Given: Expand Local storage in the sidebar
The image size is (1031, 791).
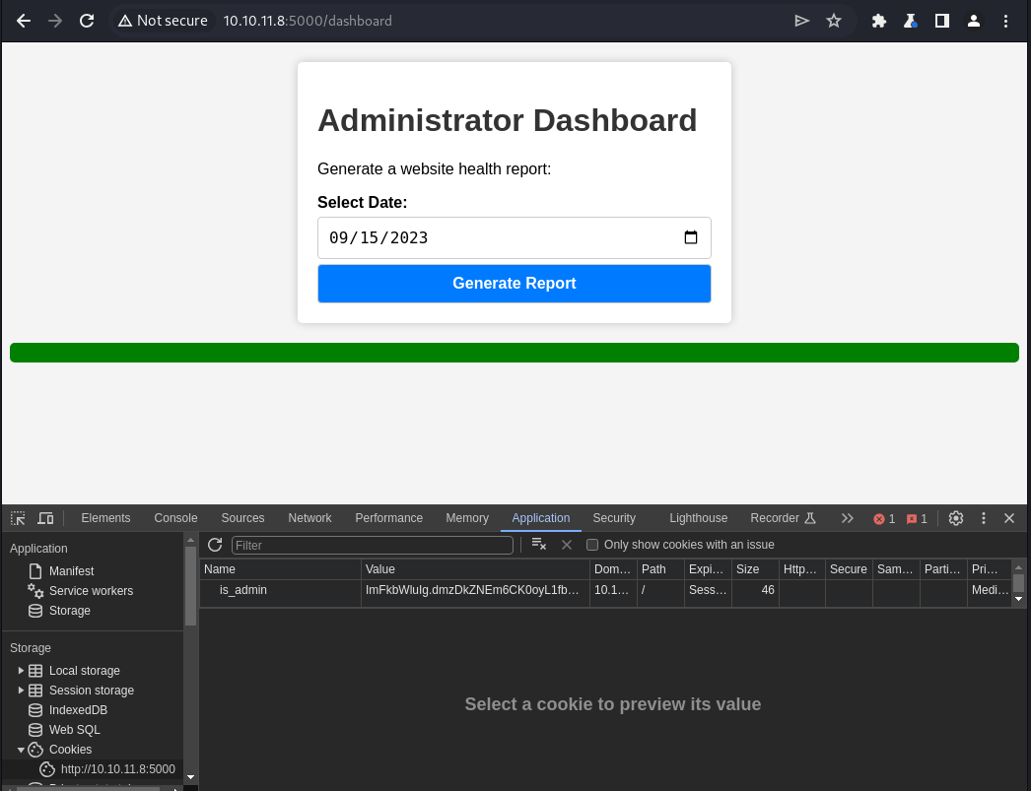Looking at the screenshot, I should click(21, 670).
